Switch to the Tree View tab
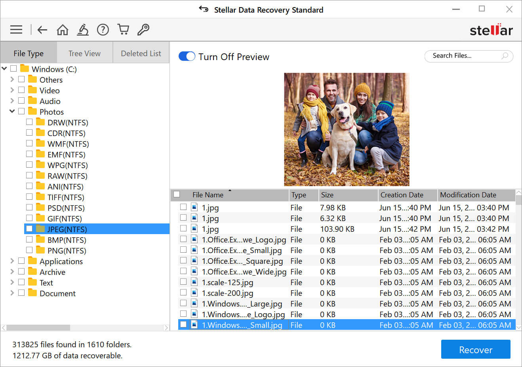Viewport: 522px width, 367px height. pyautogui.click(x=84, y=53)
